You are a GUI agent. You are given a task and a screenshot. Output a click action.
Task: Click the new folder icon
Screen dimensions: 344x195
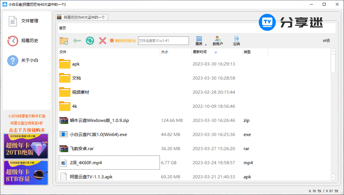tap(64, 41)
